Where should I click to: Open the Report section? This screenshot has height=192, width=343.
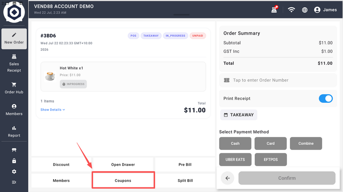pos(14,131)
